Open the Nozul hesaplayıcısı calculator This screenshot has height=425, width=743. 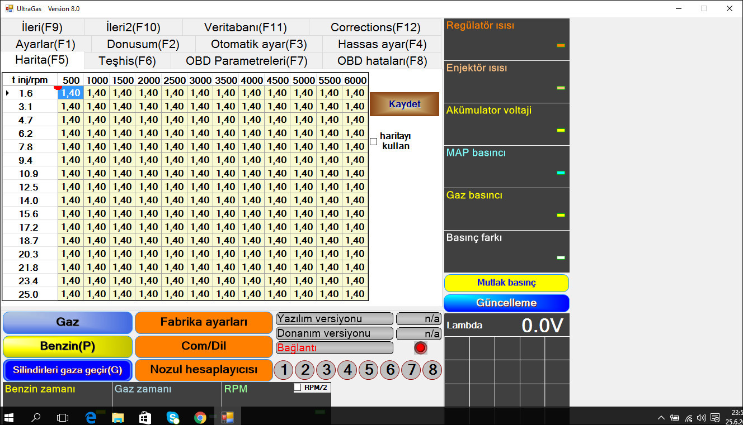204,369
